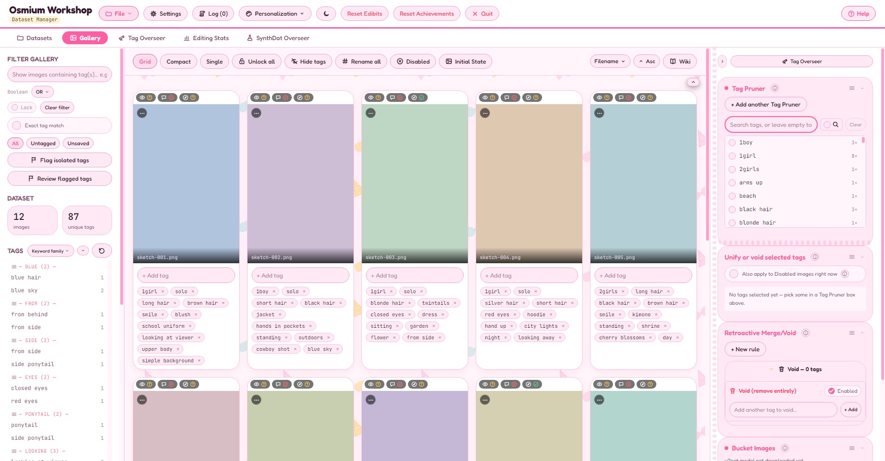Click the info icon next to Retroactive Merge/Void
This screenshot has width=885, height=461.
(x=806, y=333)
